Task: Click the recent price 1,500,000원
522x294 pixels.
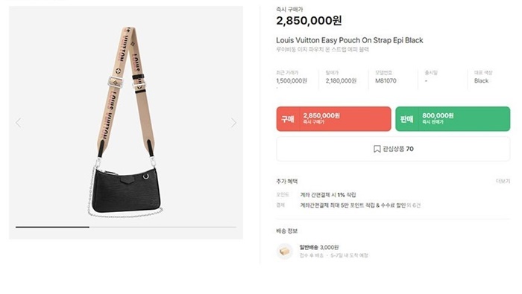Action: [x=292, y=80]
